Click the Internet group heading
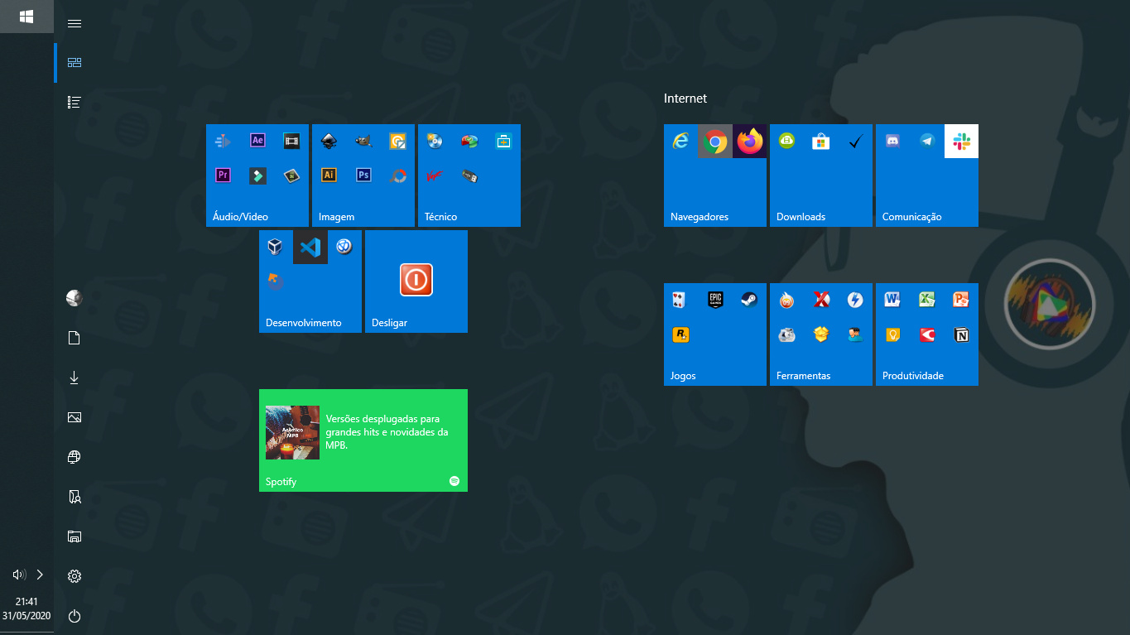The width and height of the screenshot is (1130, 635). 685,99
